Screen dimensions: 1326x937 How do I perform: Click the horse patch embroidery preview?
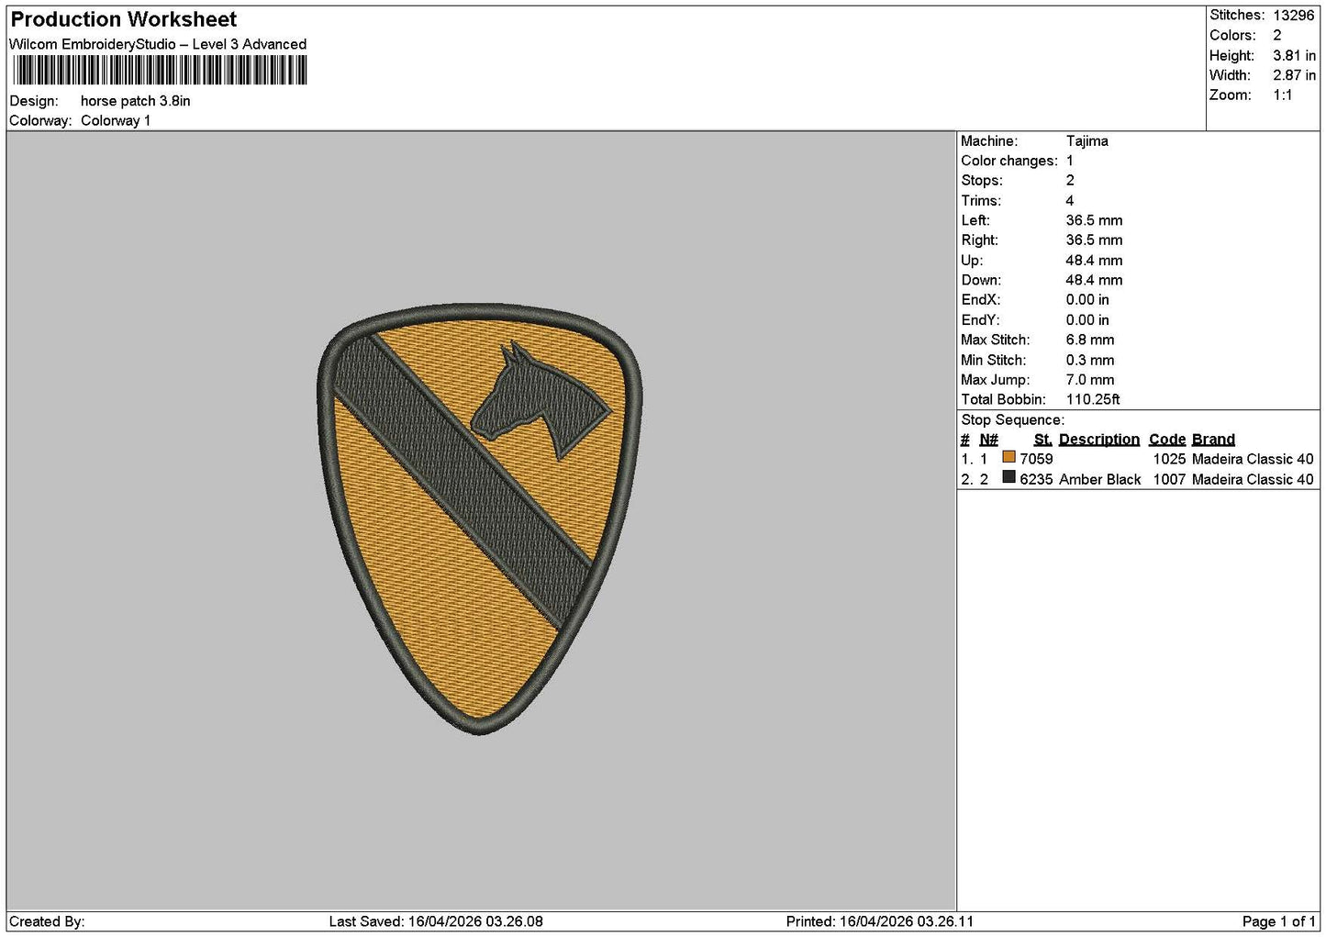pyautogui.click(x=479, y=519)
